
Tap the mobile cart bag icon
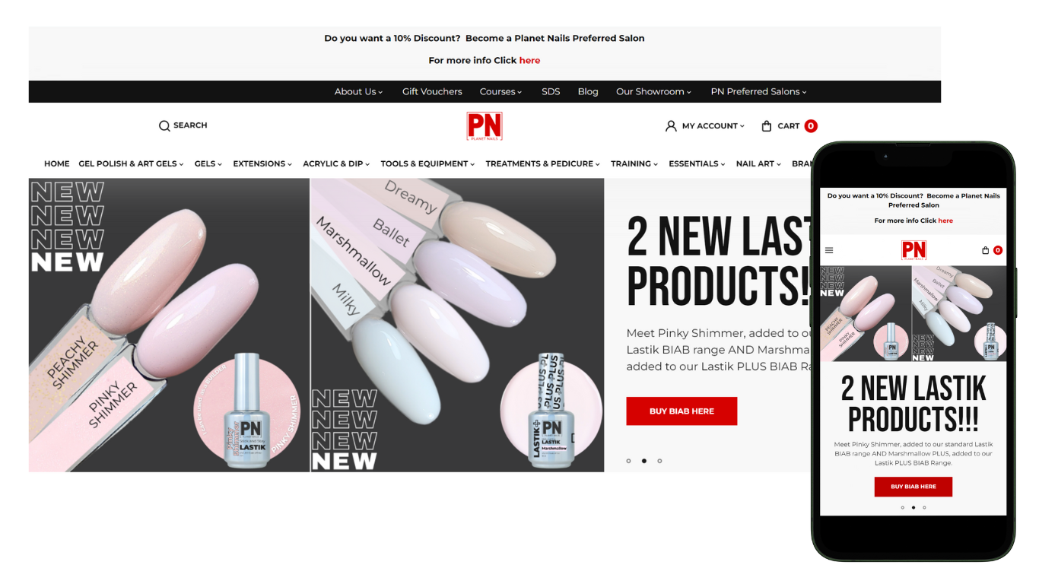coord(986,250)
